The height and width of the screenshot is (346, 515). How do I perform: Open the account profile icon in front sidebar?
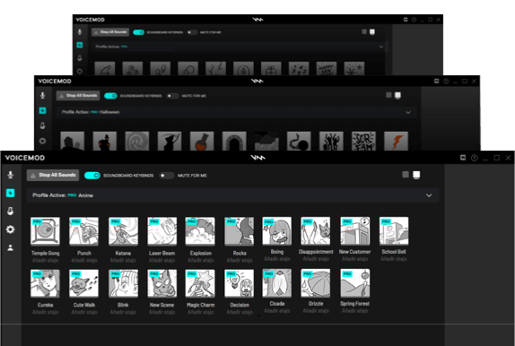[x=10, y=247]
